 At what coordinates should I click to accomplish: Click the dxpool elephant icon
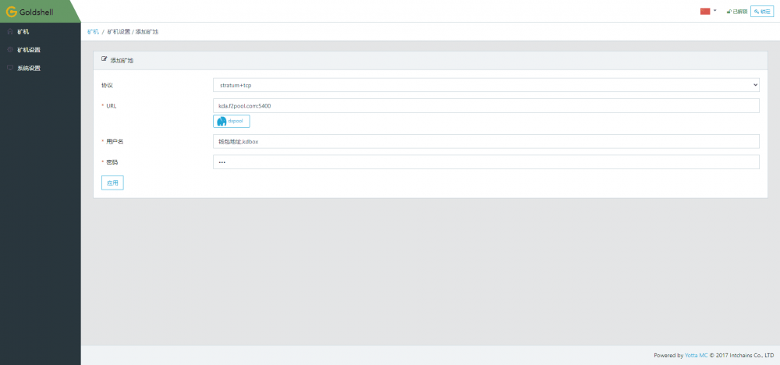click(x=222, y=122)
